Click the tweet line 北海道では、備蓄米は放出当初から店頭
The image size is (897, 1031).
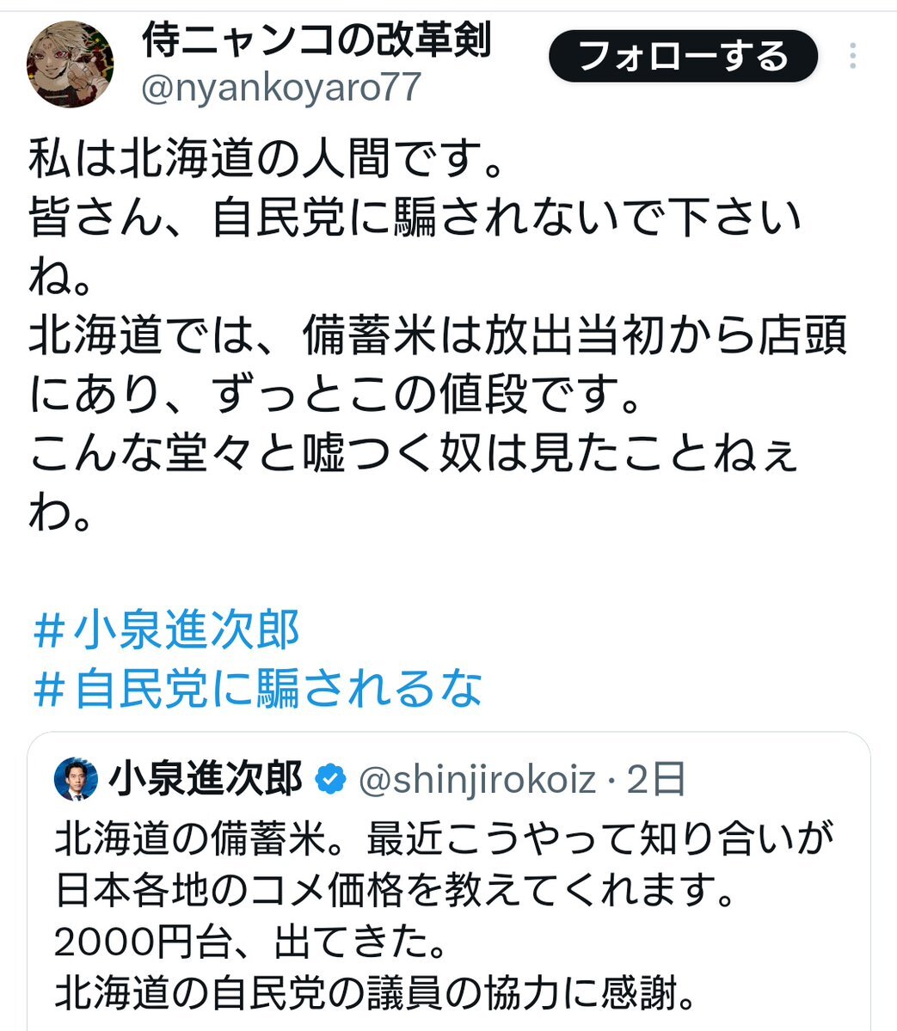tap(438, 335)
